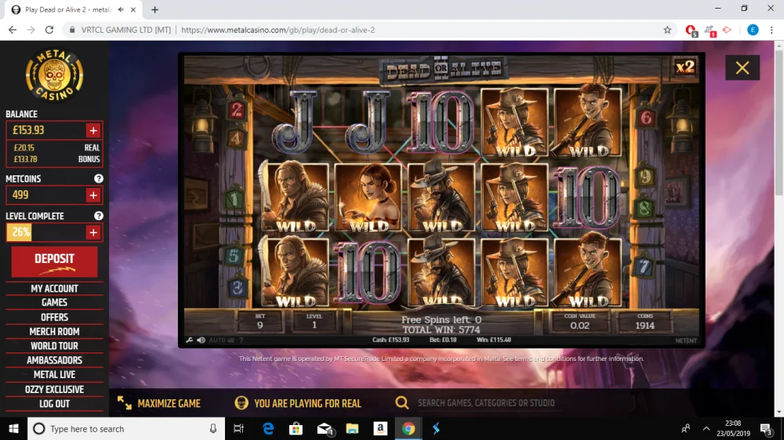Open My Account menu item
The width and height of the screenshot is (784, 440).
coord(55,289)
